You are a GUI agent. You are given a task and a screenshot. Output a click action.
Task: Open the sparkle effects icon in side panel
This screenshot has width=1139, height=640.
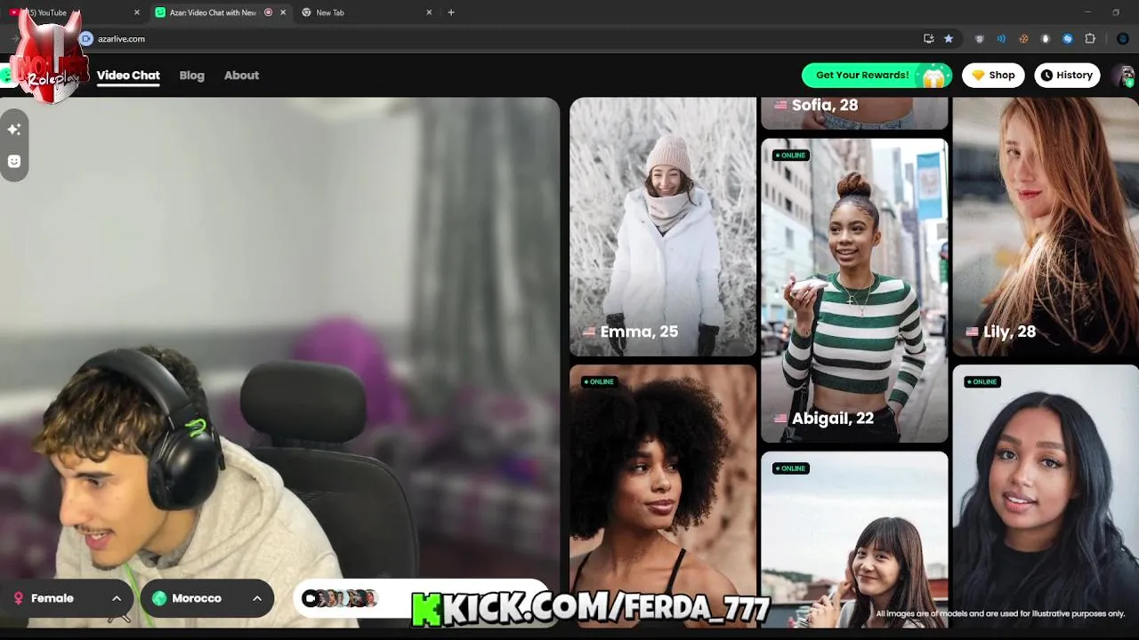point(14,130)
